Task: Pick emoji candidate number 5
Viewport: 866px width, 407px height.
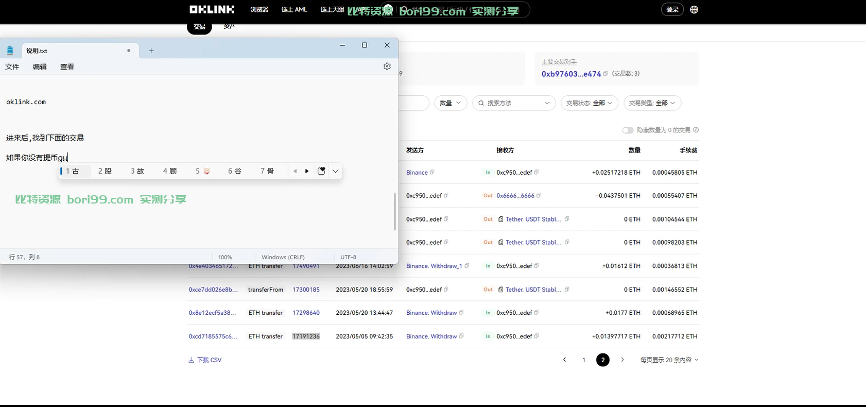Action: [x=203, y=171]
